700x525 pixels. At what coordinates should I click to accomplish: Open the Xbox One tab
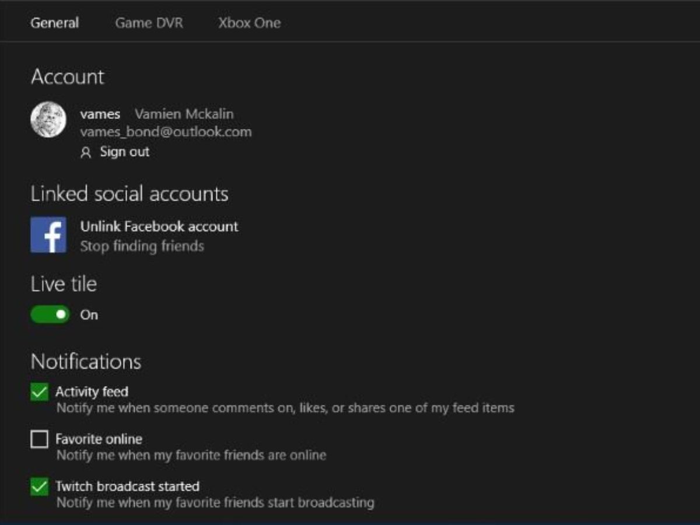pyautogui.click(x=249, y=23)
